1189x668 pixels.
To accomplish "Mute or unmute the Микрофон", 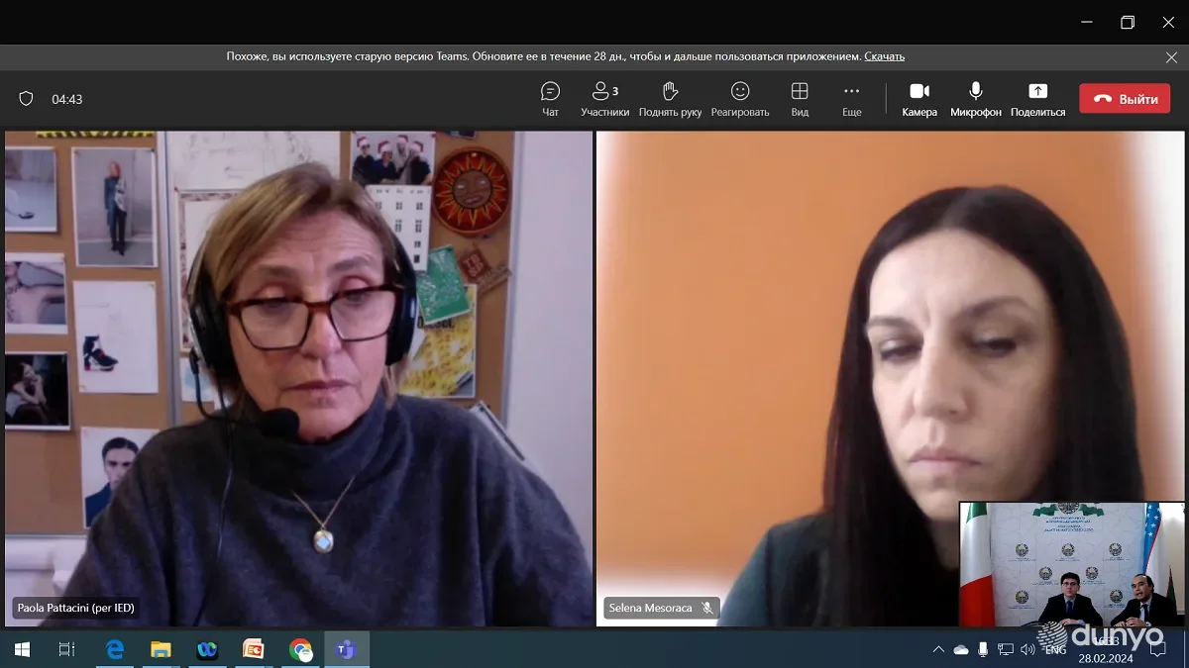I will [x=976, y=99].
